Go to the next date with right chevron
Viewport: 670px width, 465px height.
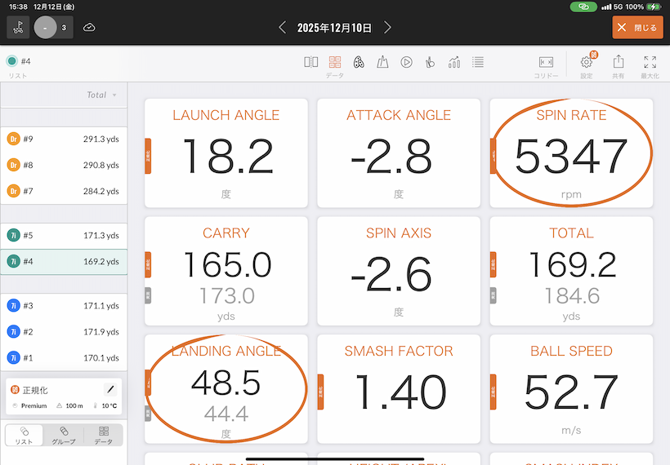pyautogui.click(x=387, y=28)
